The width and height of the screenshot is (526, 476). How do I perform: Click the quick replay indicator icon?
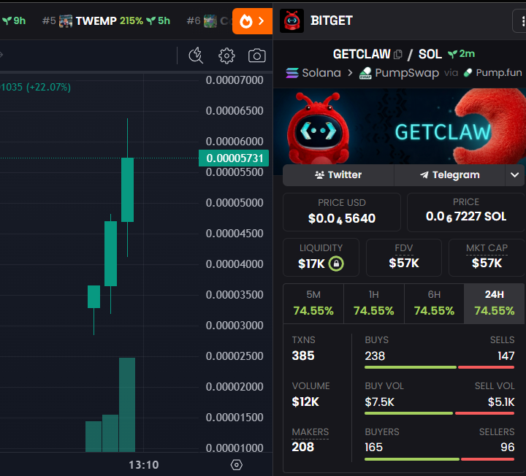[196, 55]
